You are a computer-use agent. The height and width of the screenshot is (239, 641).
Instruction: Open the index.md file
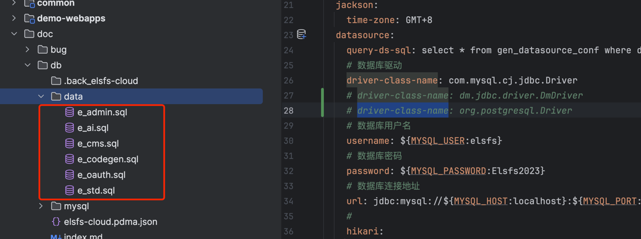tap(83, 236)
